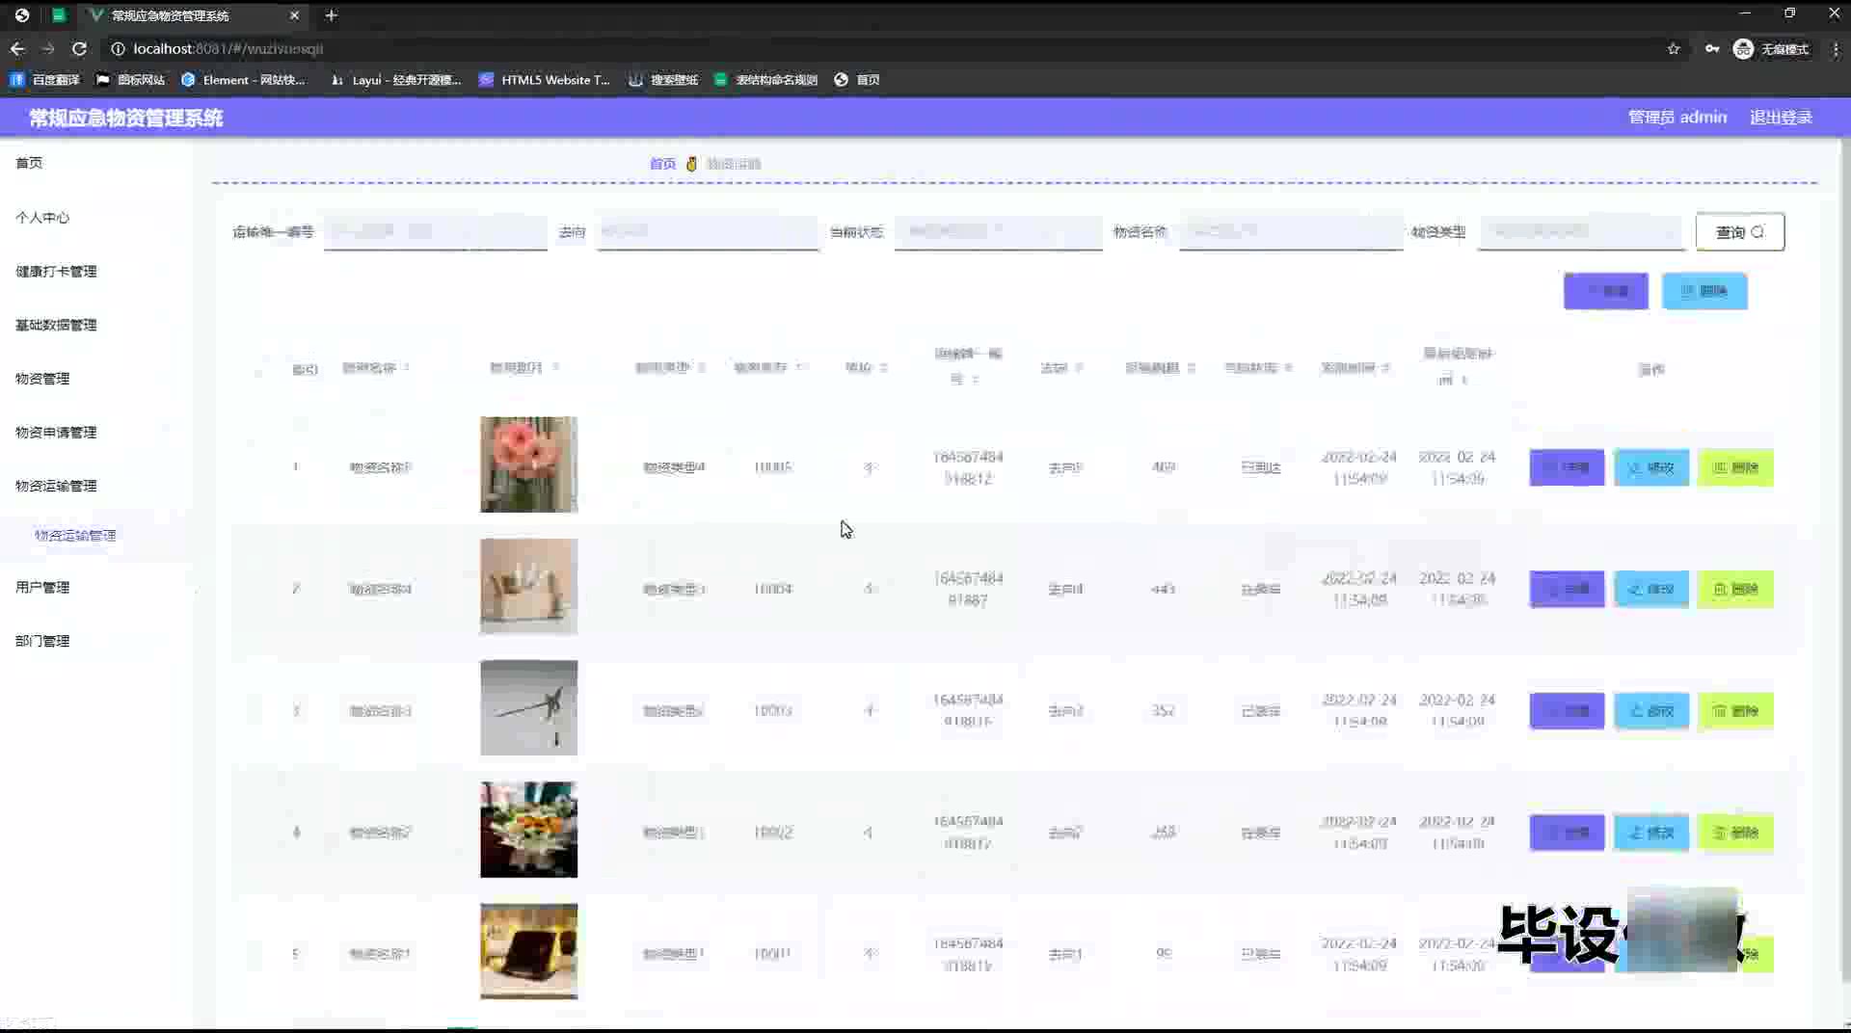This screenshot has height=1033, width=1851.
Task: Click the 修改 button in the first row
Action: click(x=1650, y=467)
